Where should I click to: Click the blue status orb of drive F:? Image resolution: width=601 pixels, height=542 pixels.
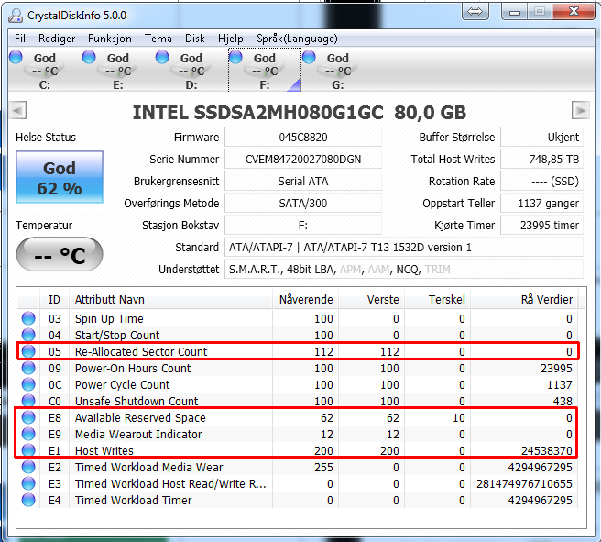click(x=235, y=57)
